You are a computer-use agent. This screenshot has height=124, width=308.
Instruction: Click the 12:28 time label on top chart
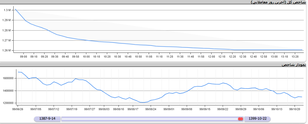[232, 56]
